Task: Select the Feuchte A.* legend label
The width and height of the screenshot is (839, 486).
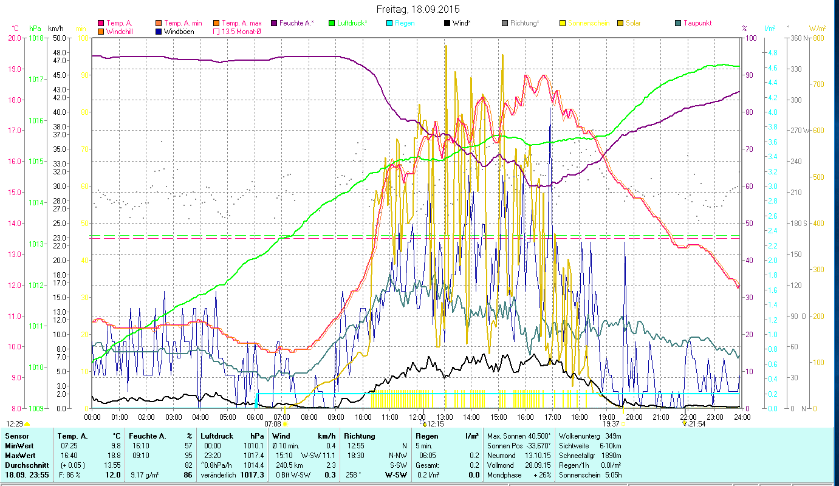Action: (x=296, y=24)
